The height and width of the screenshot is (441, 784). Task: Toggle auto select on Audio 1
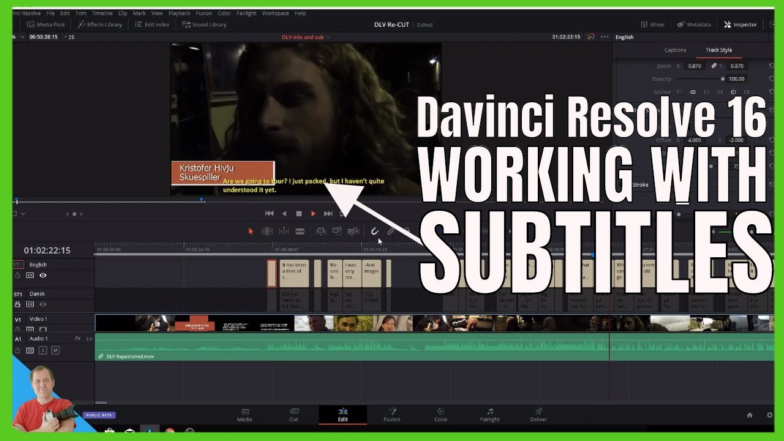pos(30,350)
